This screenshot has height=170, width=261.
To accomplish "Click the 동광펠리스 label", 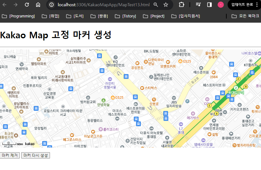I will [95, 120].
